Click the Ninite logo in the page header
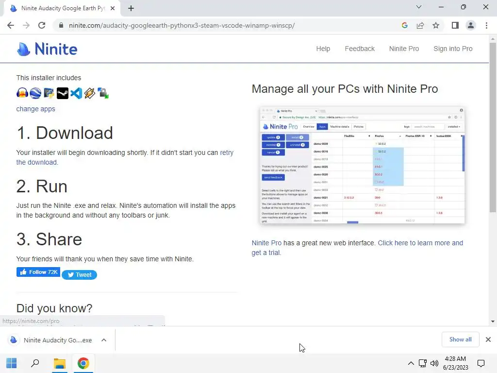The width and height of the screenshot is (497, 373). pyautogui.click(x=47, y=49)
